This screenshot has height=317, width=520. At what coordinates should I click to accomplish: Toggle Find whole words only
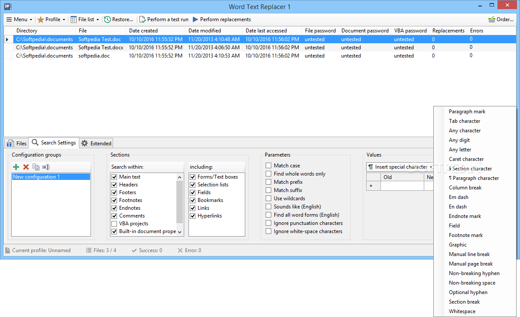click(269, 174)
